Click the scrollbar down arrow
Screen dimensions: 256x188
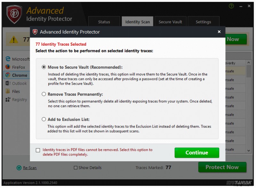pos(249,150)
